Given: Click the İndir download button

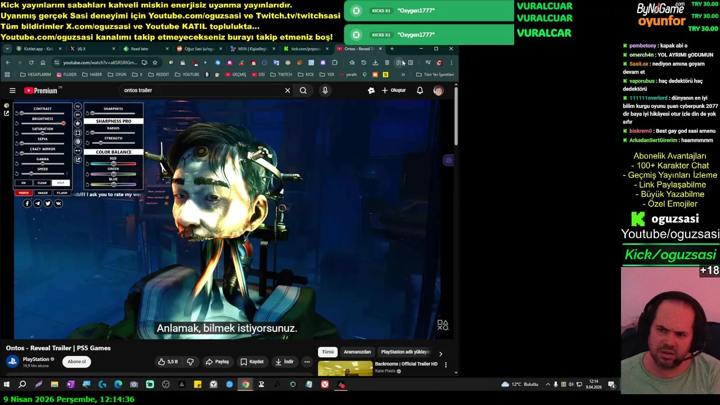Looking at the screenshot, I should (x=284, y=362).
